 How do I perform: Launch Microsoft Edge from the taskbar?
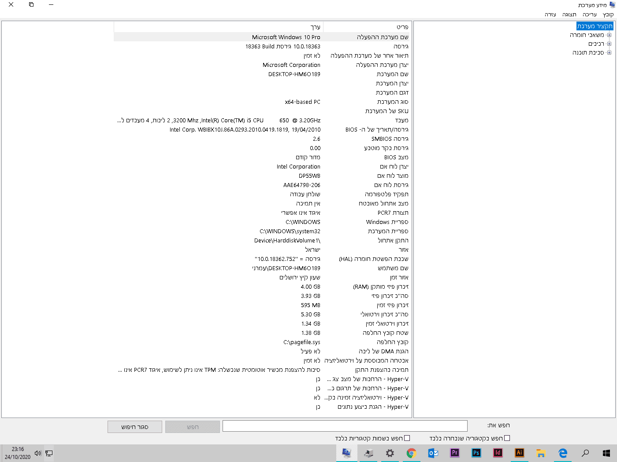(x=563, y=453)
